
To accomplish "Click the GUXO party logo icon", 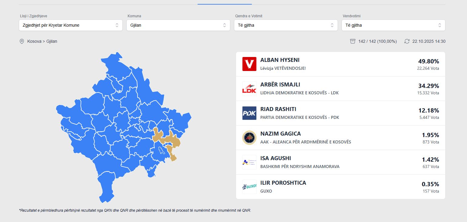I will pyautogui.click(x=249, y=187).
